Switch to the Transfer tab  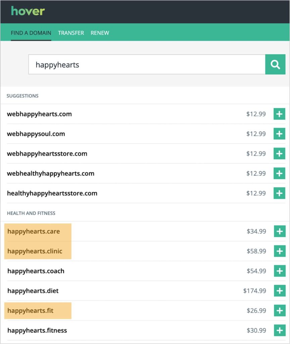point(71,33)
